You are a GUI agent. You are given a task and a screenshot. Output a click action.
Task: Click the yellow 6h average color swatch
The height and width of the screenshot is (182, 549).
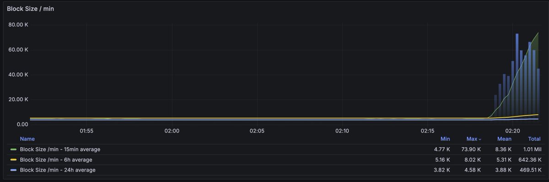tap(13, 160)
